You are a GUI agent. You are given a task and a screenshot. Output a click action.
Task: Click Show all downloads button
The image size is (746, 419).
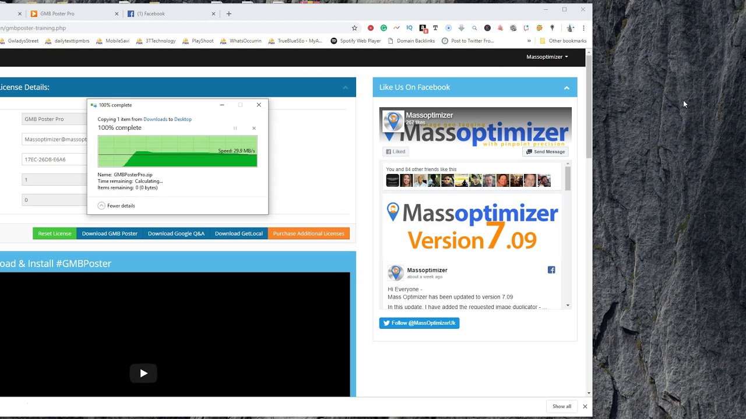point(562,406)
